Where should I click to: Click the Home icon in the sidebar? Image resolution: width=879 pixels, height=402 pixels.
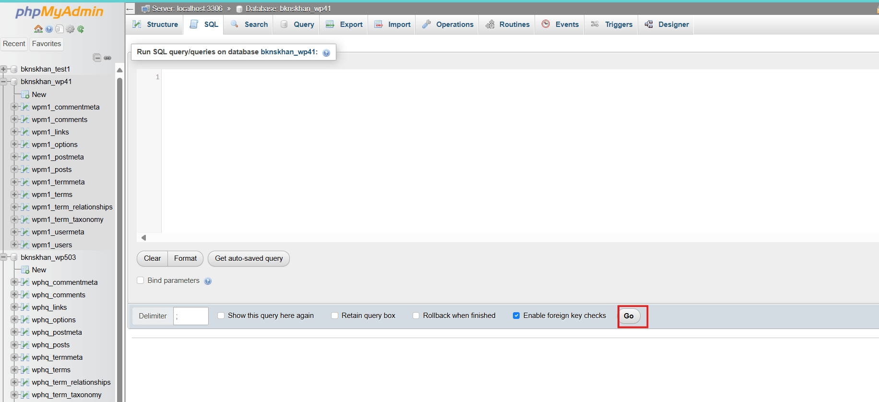coord(38,29)
